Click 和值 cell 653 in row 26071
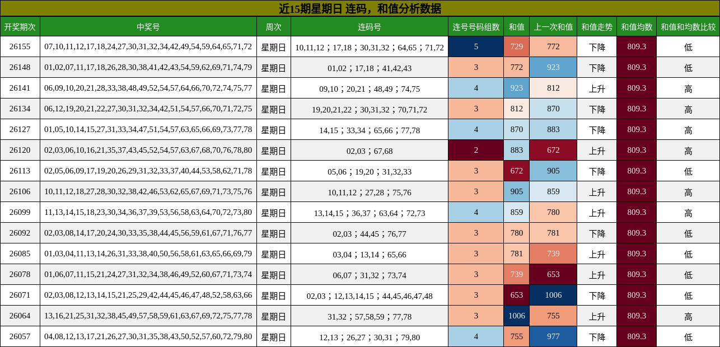This screenshot has width=720, height=347. [517, 296]
